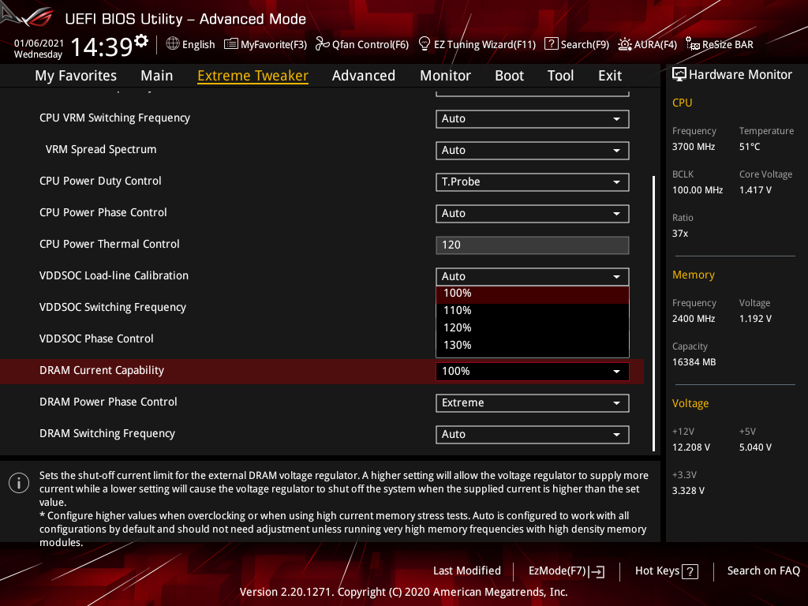Click the info icon beside help text
The image size is (808, 606).
click(x=19, y=483)
